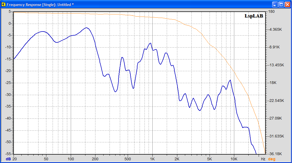The image size is (292, 163).
Task: Click the '-25' dB value on the left axis
Action: [8, 83]
